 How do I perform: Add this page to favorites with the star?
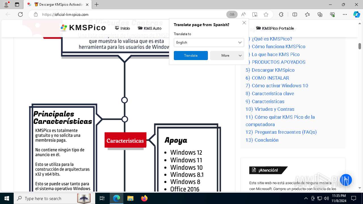pyautogui.click(x=266, y=14)
